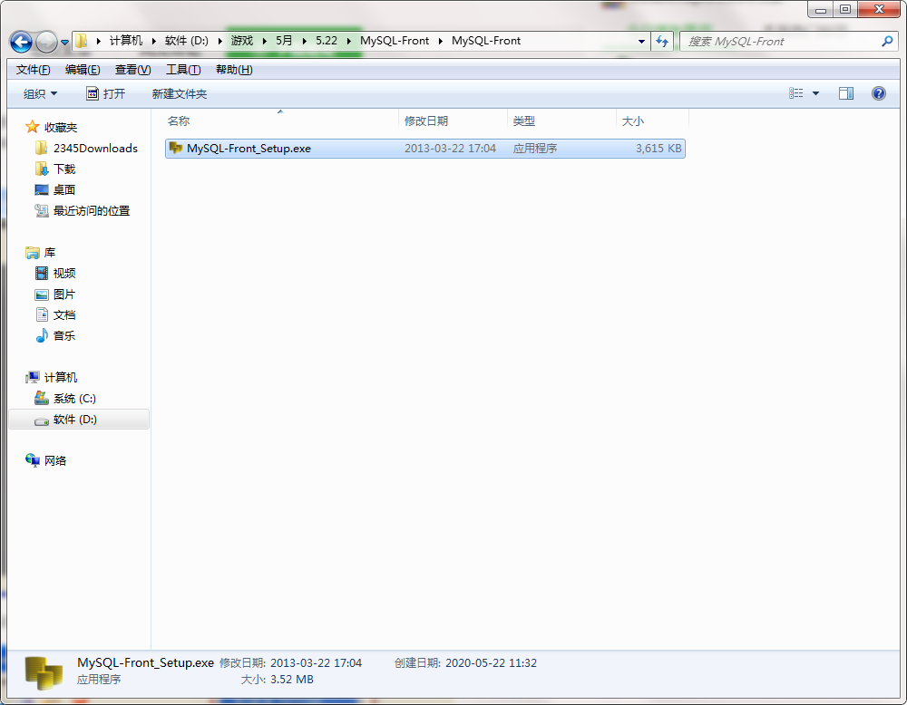The image size is (907, 705).
Task: Click 5月 breadcrumb segment
Action: tap(283, 41)
